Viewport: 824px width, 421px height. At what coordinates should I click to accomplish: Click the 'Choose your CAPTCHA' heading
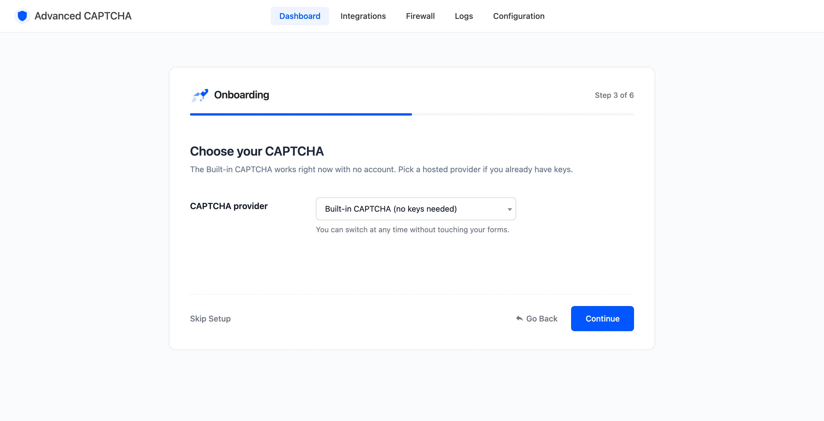coord(257,151)
